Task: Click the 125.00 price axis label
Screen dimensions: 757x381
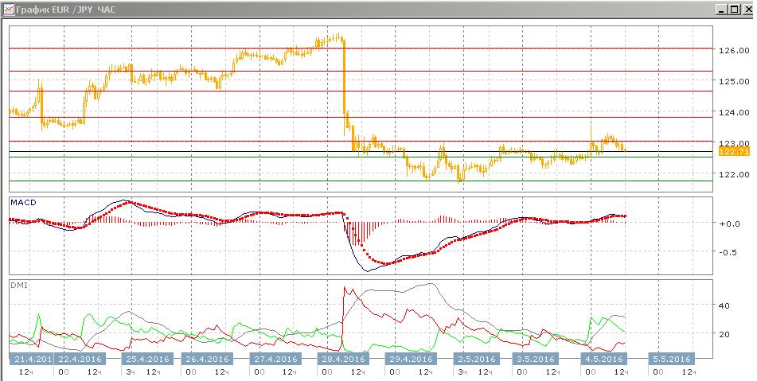Action: [734, 81]
